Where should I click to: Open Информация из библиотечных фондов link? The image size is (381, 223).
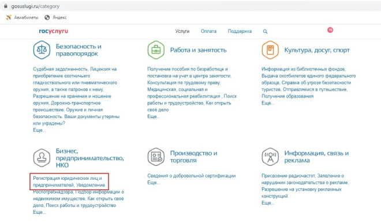click(303, 69)
